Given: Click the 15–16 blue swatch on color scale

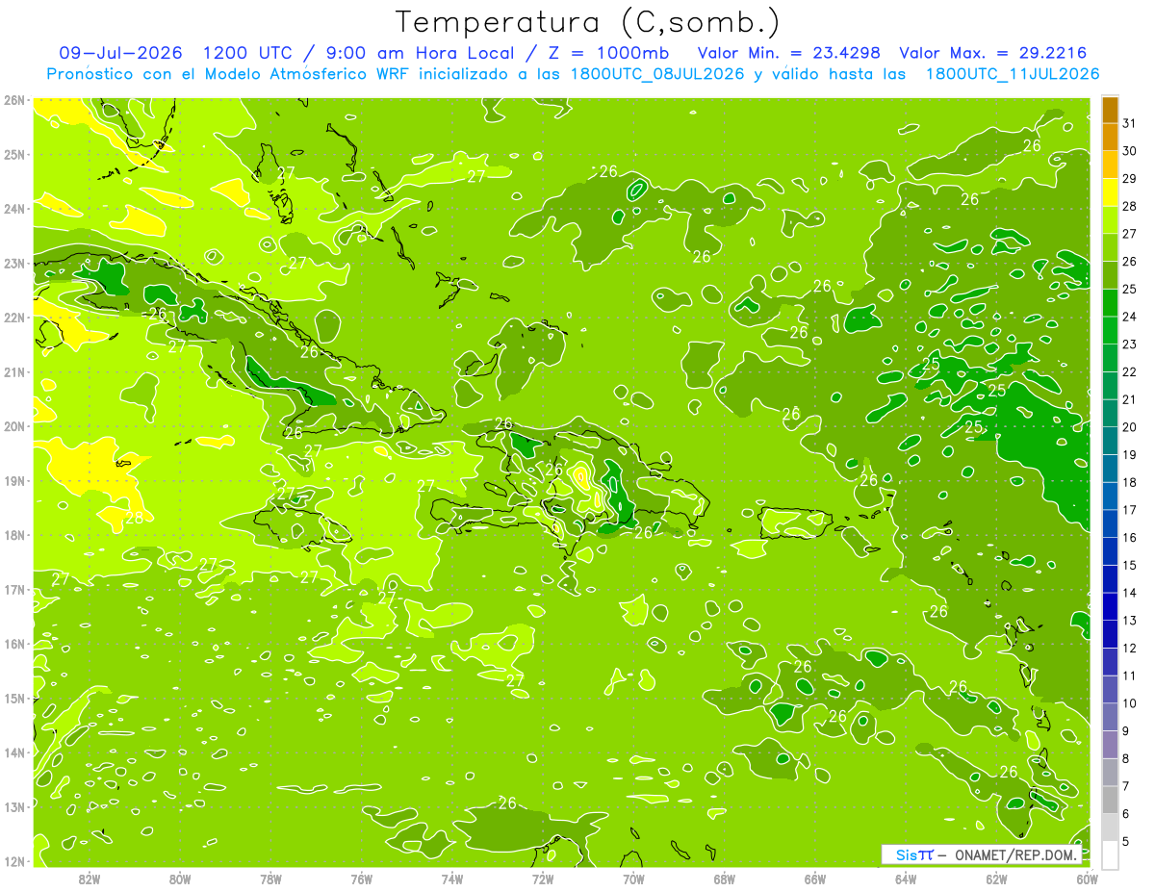Looking at the screenshot, I should click(x=1110, y=551).
